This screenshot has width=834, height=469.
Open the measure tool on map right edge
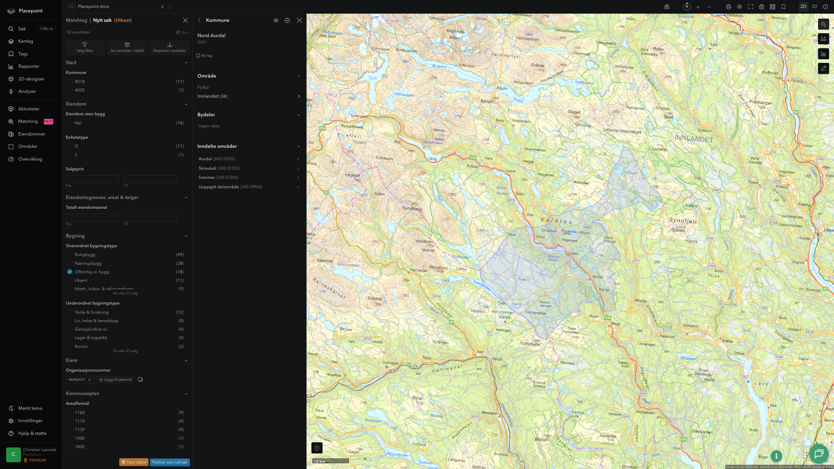point(823,39)
